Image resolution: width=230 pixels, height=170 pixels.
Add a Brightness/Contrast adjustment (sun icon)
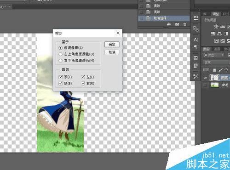pyautogui.click(x=216, y=27)
